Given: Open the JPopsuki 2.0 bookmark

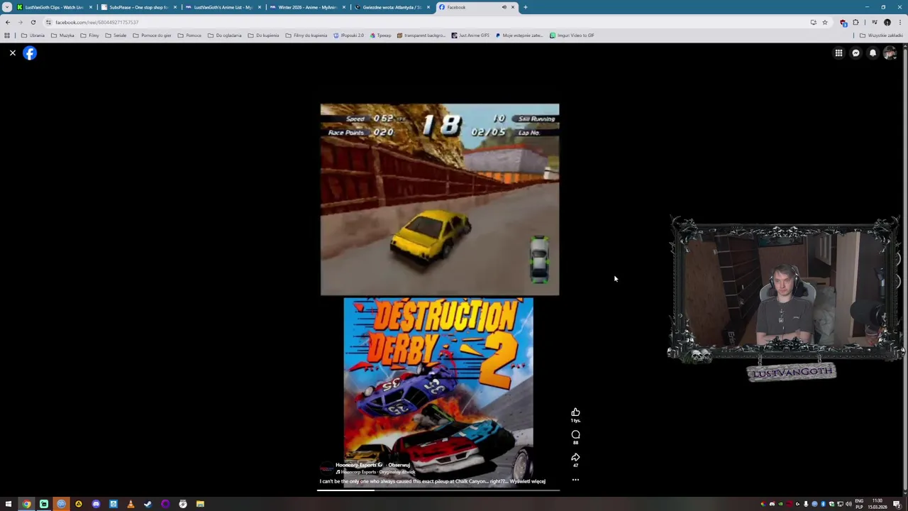Looking at the screenshot, I should (x=348, y=35).
